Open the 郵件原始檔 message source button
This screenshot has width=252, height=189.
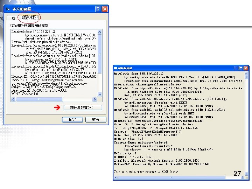(83, 107)
